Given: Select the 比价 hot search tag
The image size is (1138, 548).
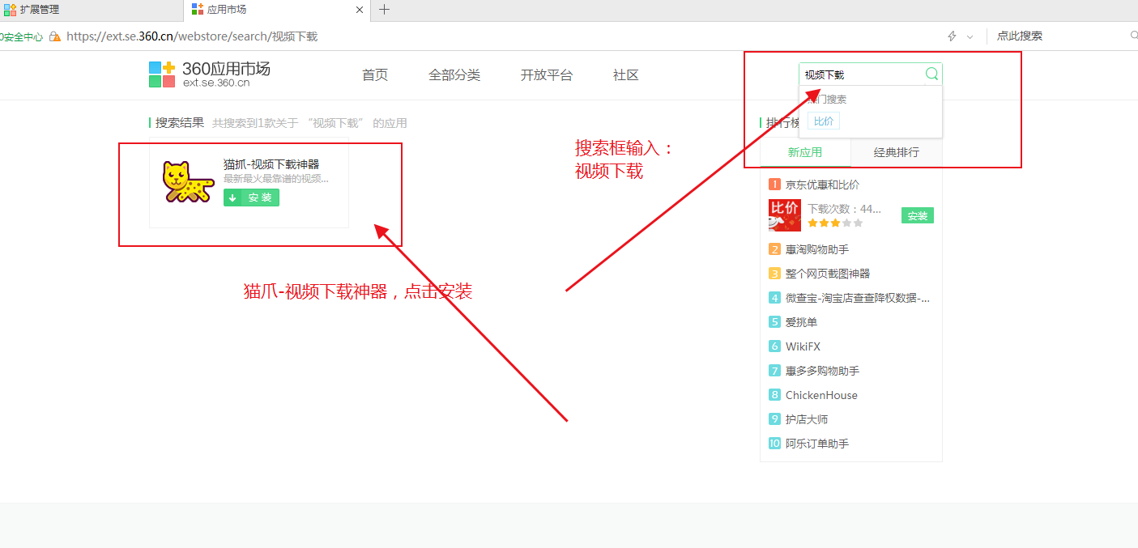Looking at the screenshot, I should [824, 121].
